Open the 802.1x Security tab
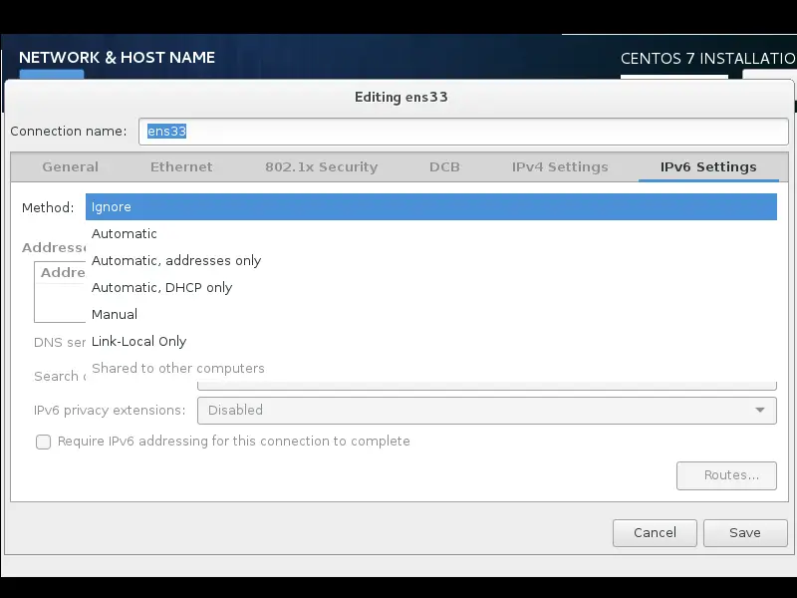This screenshot has height=598, width=797. (x=321, y=166)
